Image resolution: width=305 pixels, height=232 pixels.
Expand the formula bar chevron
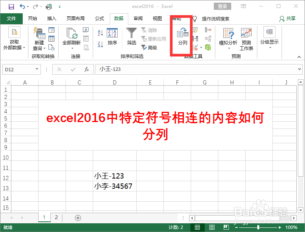pos(299,69)
